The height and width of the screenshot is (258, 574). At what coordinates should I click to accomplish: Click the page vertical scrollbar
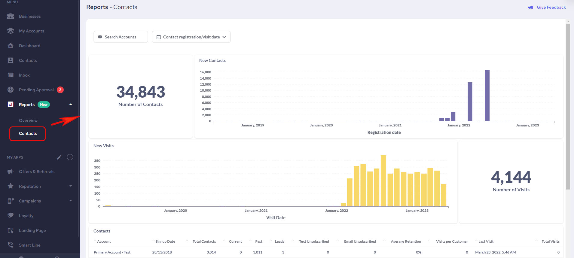tap(568, 107)
